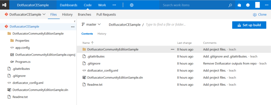Select .gitignore in the tree
Viewport: 271px width, 105px height.
tap(19, 76)
